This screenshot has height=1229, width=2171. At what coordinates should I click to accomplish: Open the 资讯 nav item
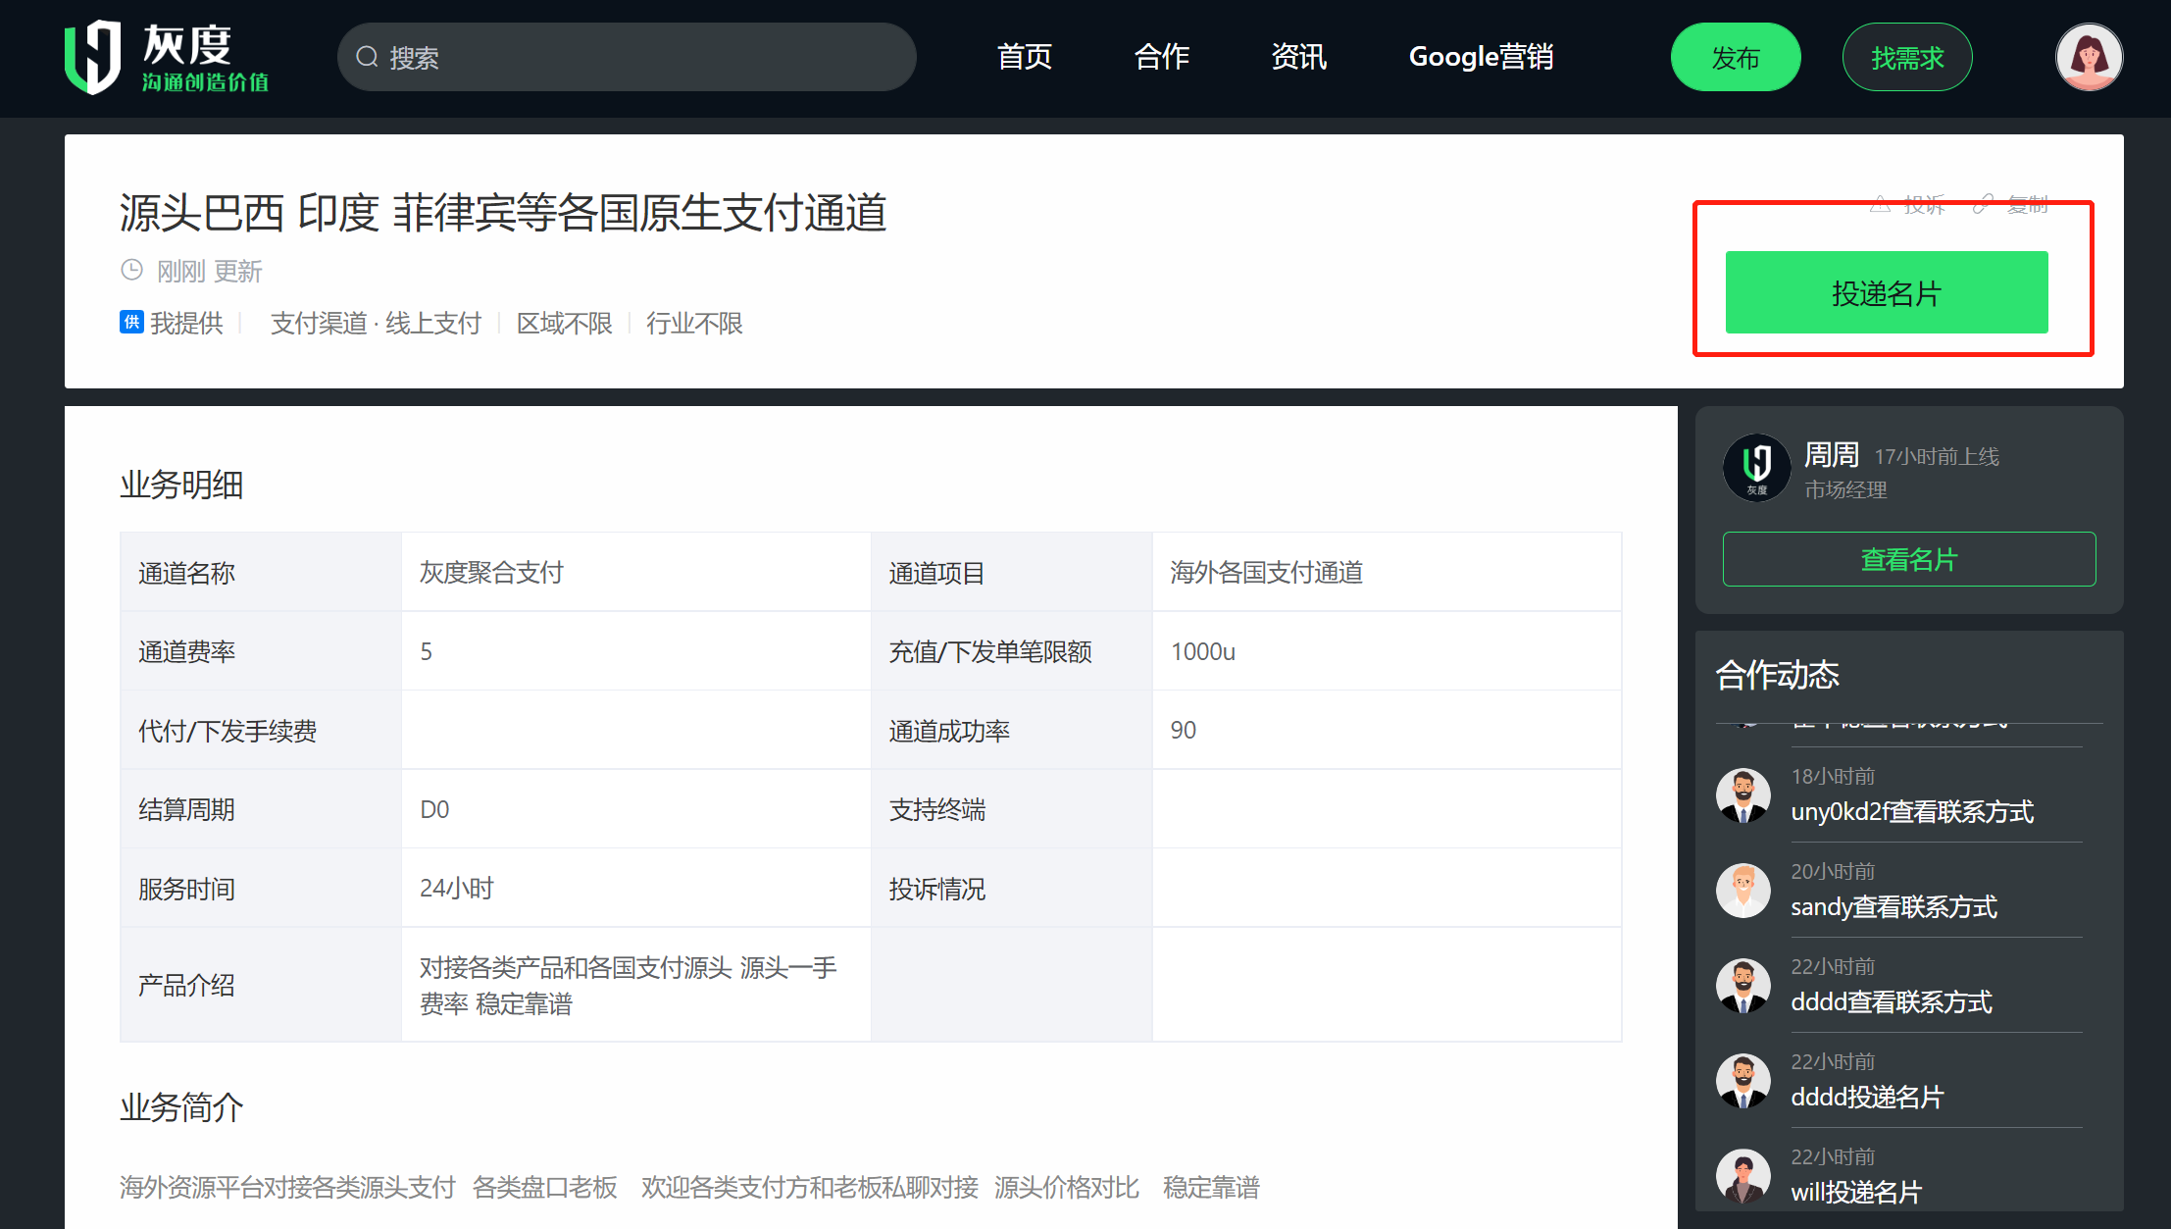pyautogui.click(x=1298, y=57)
